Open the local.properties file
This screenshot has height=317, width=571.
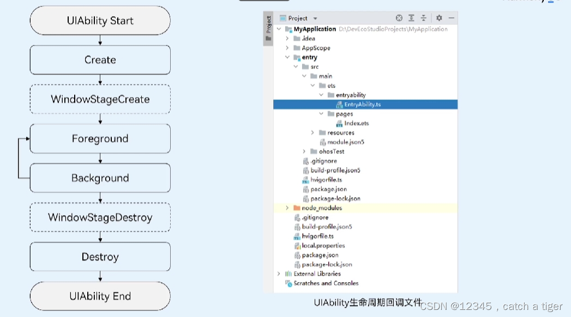324,245
